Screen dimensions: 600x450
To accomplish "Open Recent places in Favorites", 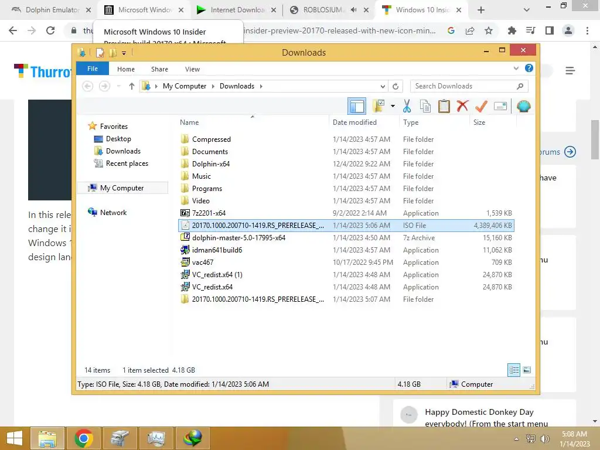I will coord(127,163).
